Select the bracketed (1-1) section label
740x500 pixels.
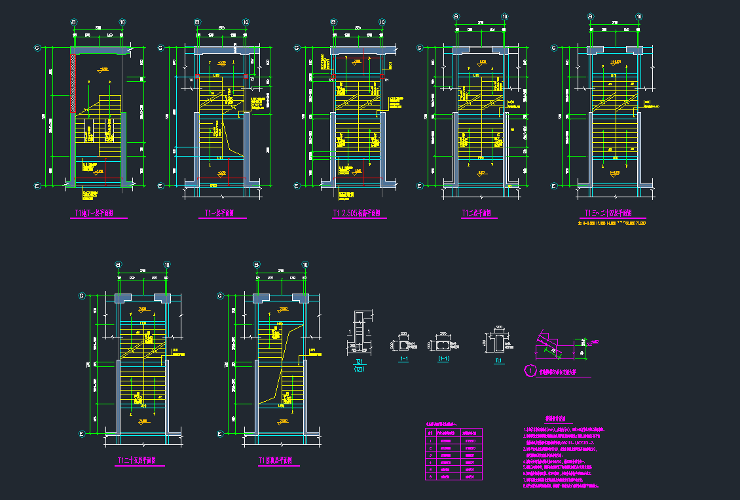point(443,359)
